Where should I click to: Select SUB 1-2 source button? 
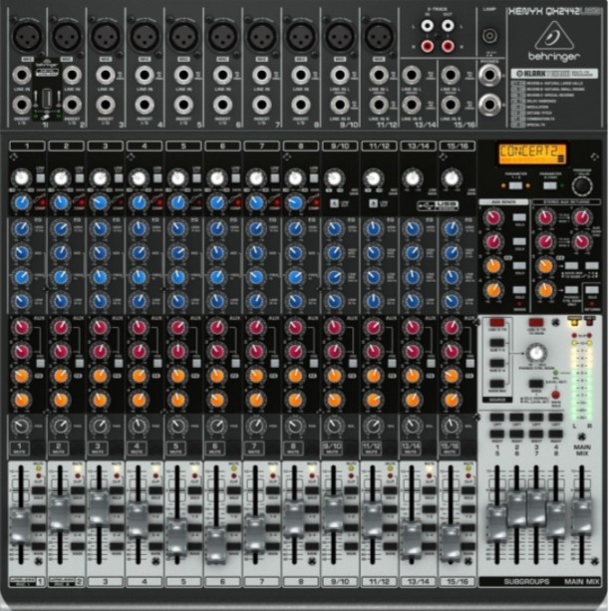click(x=496, y=343)
